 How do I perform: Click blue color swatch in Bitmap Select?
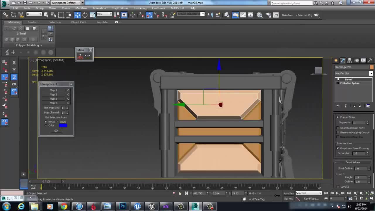click(x=63, y=125)
